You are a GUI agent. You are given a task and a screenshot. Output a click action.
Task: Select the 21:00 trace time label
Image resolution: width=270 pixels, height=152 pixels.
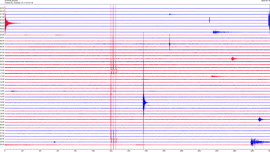[x=2, y=131]
